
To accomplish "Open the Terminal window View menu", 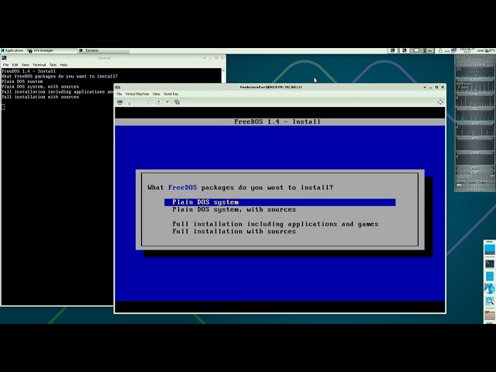I will 26,65.
